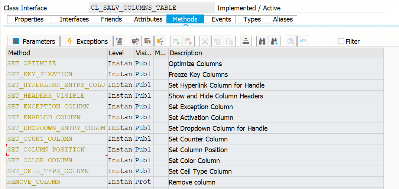Click the Visibility column header
Screen dimensions: 399x189
coord(144,53)
